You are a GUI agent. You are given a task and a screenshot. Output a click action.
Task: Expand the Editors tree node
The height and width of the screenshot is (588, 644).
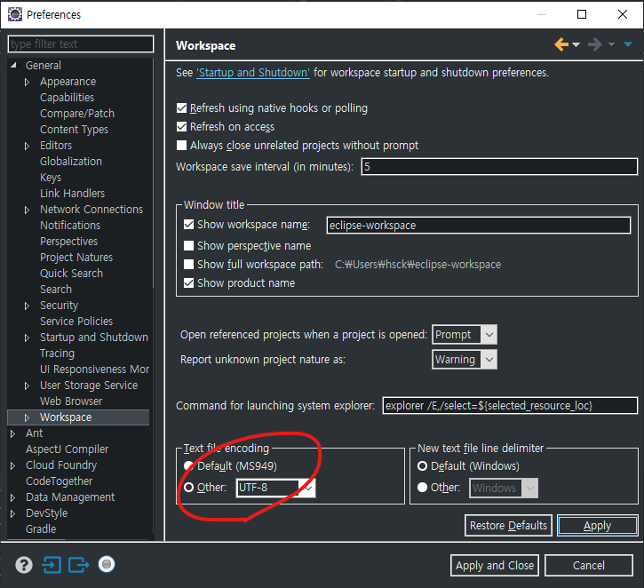coord(28,146)
